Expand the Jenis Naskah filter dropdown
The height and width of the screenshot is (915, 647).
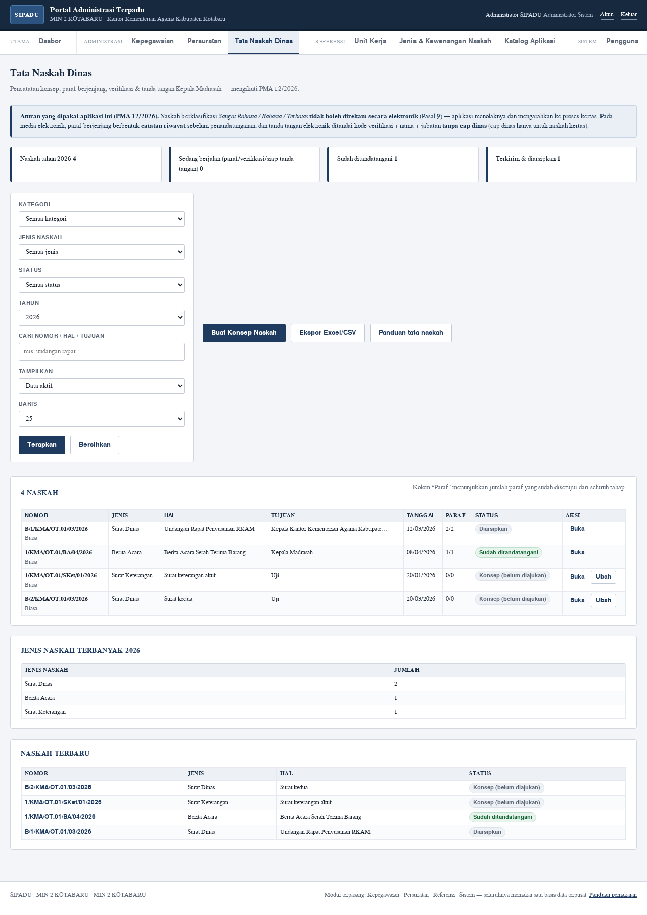[x=102, y=252]
